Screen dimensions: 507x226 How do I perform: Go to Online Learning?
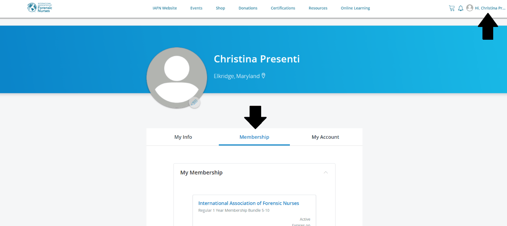coord(355,8)
